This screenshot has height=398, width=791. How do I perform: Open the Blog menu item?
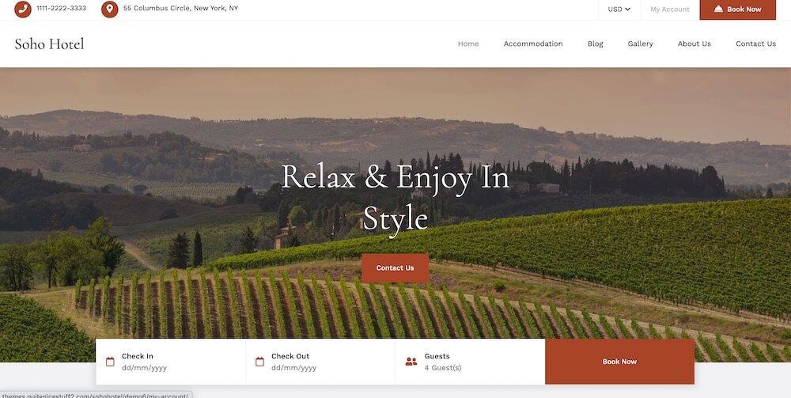click(596, 44)
